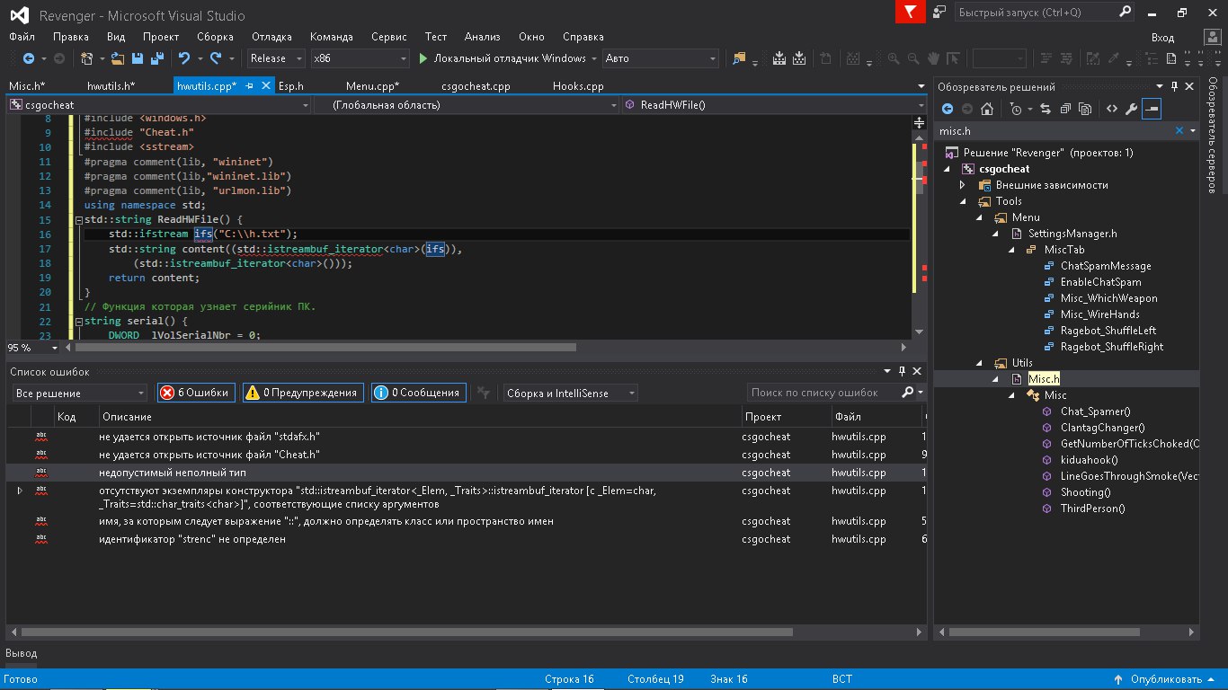Viewport: 1228px width, 690px height.
Task: Click the Sync with Active Document icon
Action: coord(1045,109)
